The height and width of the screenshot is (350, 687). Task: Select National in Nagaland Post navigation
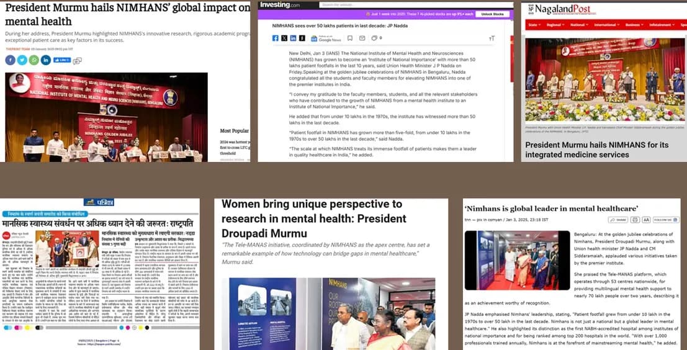coord(578,25)
